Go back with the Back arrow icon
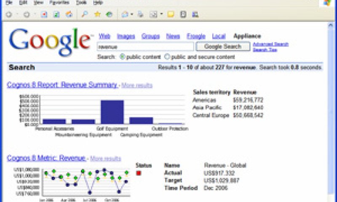 [9, 14]
